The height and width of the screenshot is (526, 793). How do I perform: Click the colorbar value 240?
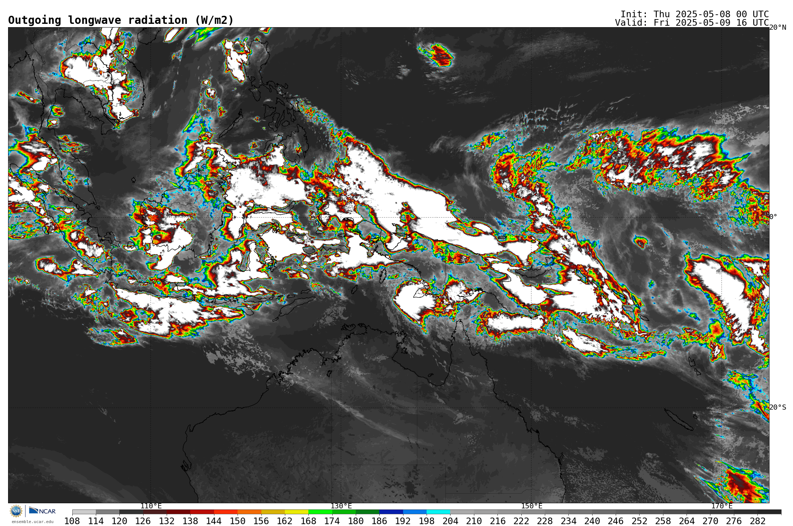point(592,521)
